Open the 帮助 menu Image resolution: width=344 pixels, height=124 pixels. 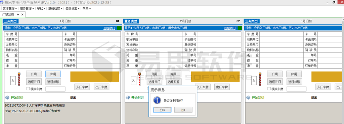86,8
